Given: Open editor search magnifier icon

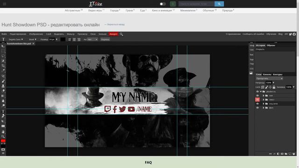Looking at the screenshot, I should tap(121, 34).
